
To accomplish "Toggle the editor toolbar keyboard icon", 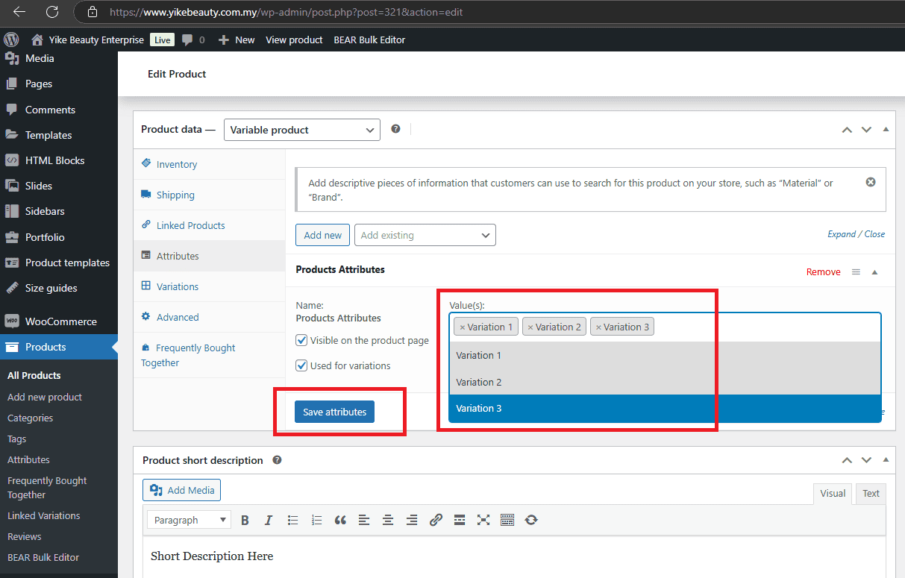I will 507,521.
